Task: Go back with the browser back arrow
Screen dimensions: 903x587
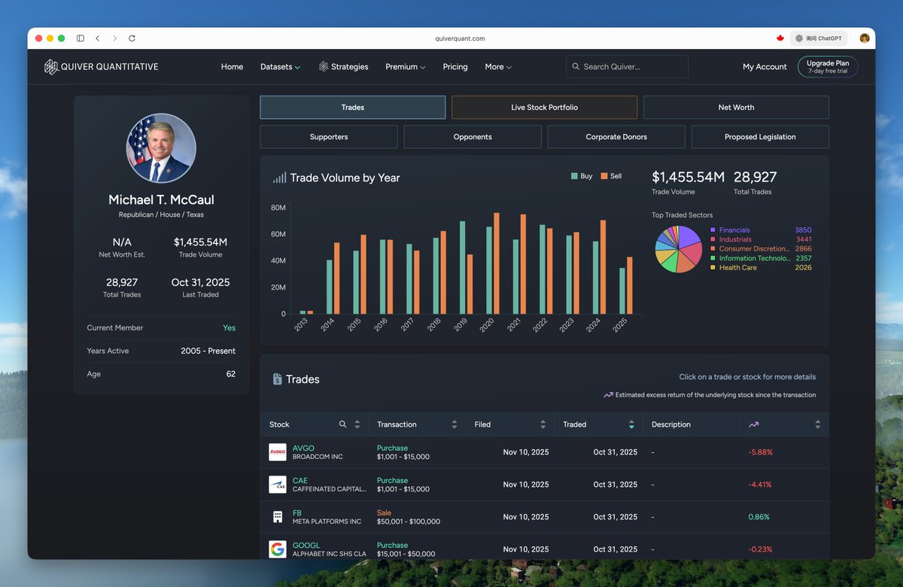Action: 97,38
